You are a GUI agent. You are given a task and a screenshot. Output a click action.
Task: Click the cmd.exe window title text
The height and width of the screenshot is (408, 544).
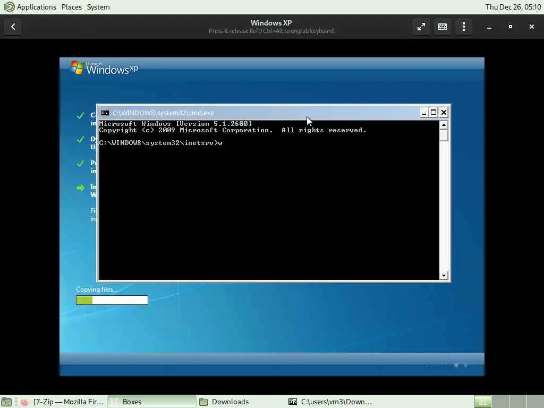pos(164,113)
